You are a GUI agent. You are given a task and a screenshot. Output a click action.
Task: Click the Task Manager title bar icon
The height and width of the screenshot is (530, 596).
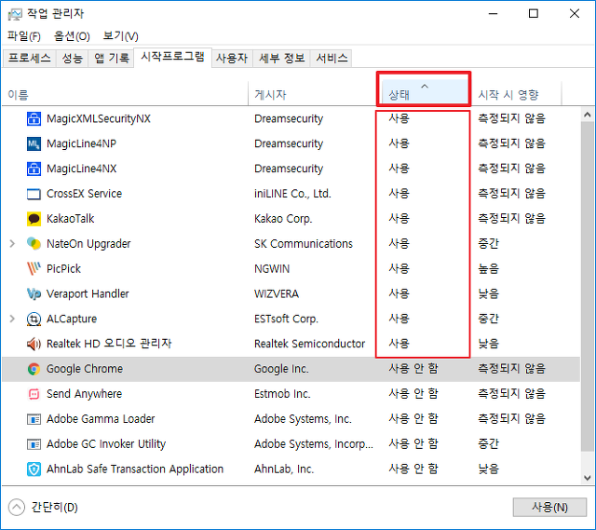coord(15,15)
